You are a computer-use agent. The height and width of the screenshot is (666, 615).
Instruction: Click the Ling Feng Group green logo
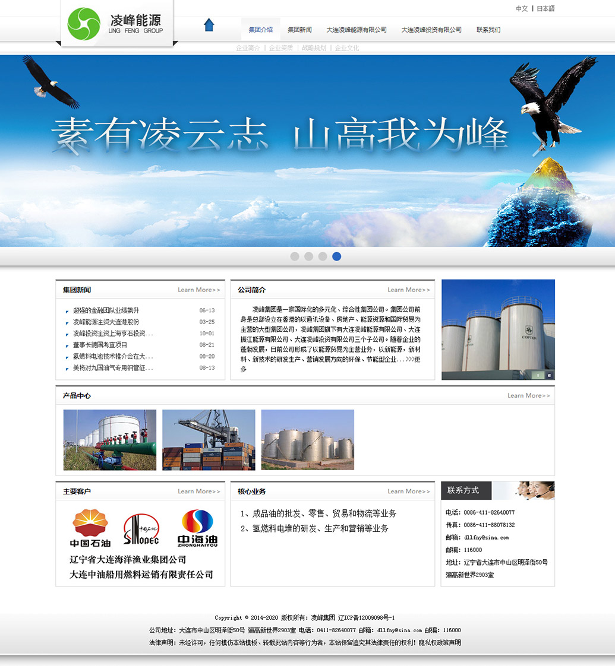coord(84,24)
